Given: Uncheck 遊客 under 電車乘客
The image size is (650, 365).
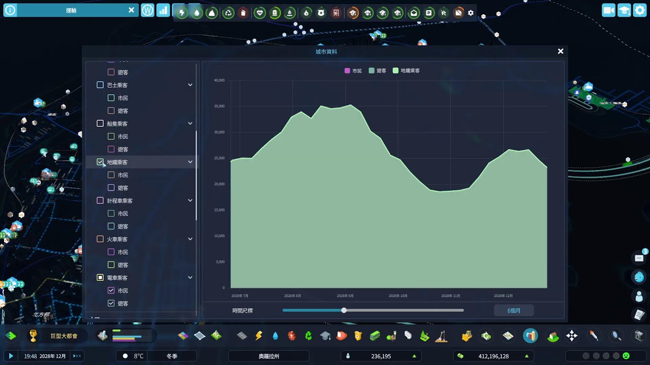Looking at the screenshot, I should coord(111,303).
